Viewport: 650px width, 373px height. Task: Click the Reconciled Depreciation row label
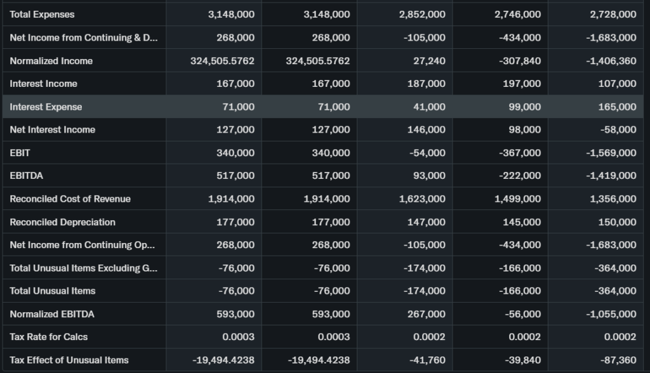click(x=62, y=222)
